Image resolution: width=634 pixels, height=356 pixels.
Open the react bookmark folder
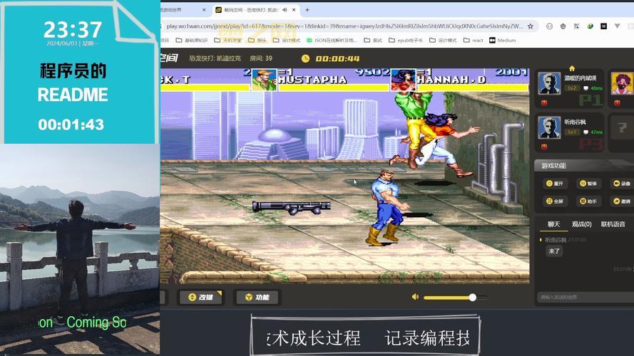pyautogui.click(x=473, y=41)
